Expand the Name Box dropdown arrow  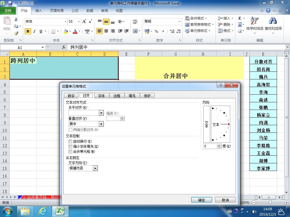point(42,47)
